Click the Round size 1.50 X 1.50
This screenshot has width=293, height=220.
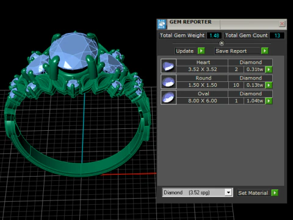click(x=202, y=85)
